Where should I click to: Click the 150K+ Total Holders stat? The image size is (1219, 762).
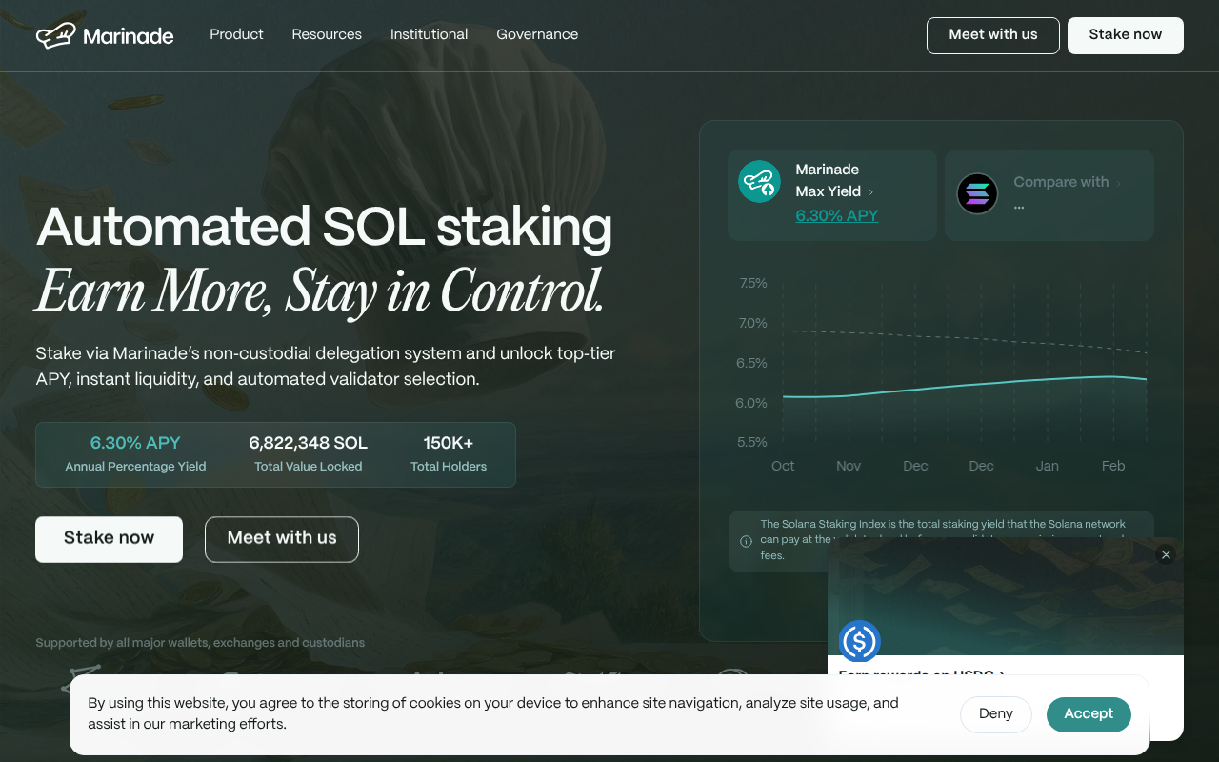(x=449, y=453)
